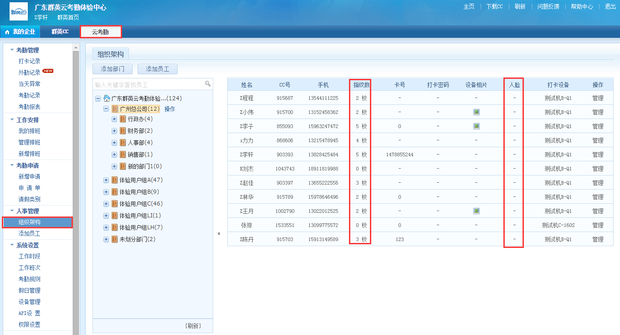The image size is (620, 335).
Task: Collapse the 考勤管理 sidebar section
Action: [x=12, y=50]
